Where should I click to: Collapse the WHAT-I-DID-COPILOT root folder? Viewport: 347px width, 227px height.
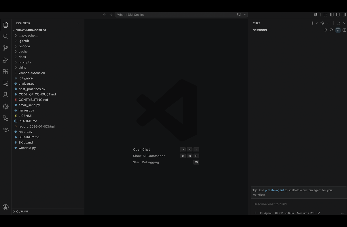48,30
